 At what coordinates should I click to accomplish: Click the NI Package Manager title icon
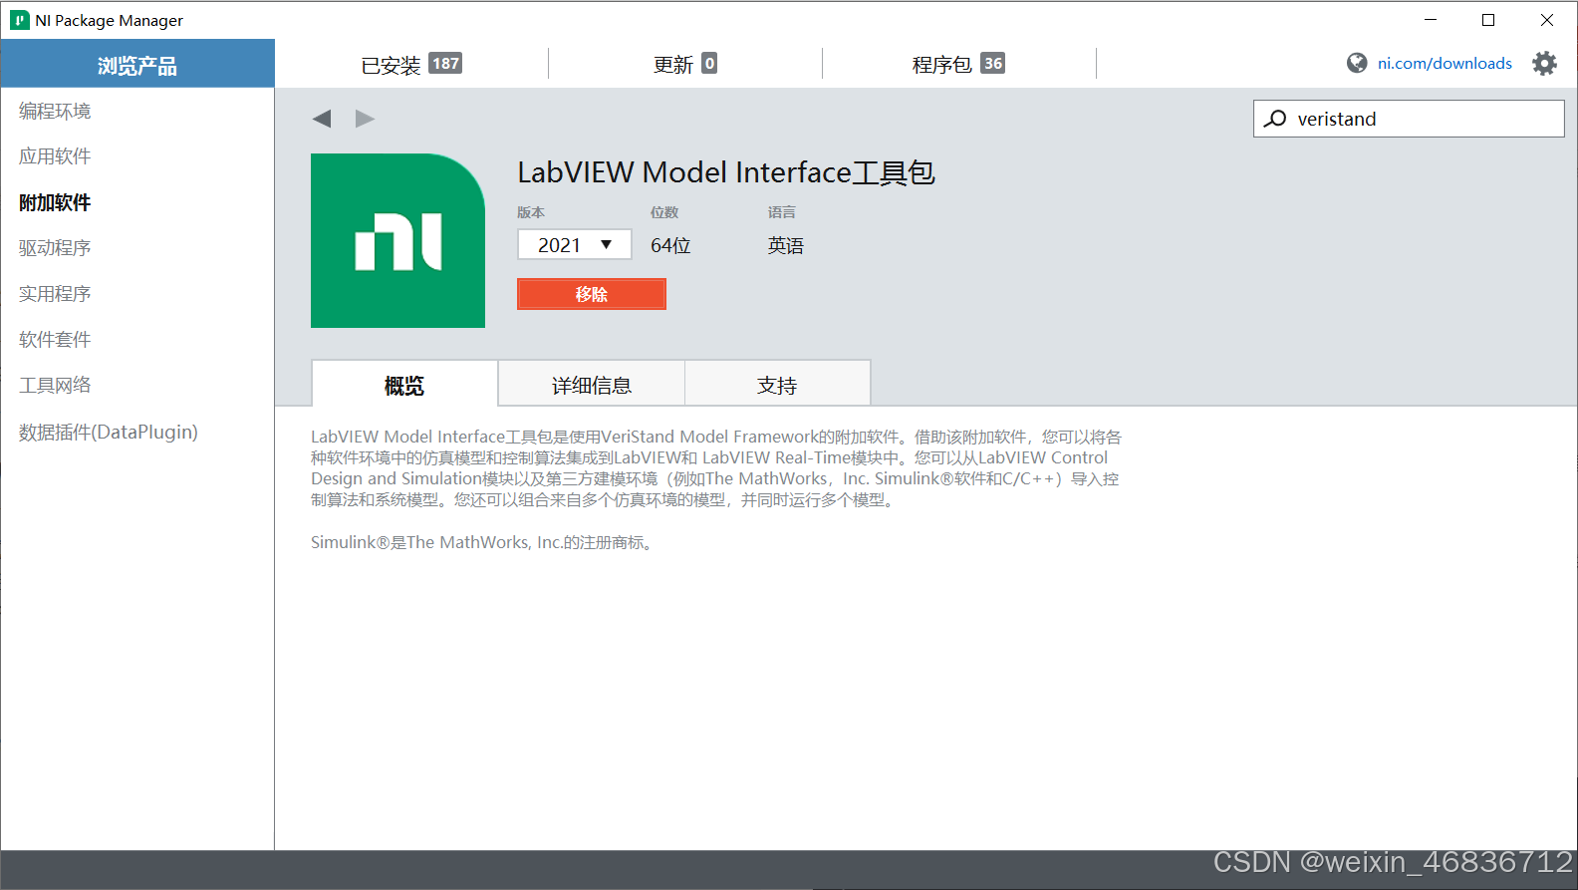click(19, 20)
